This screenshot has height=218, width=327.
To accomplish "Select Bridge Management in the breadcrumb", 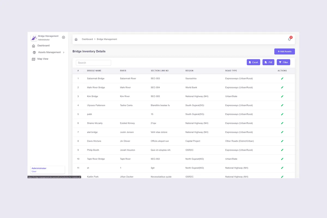I will [x=107, y=39].
